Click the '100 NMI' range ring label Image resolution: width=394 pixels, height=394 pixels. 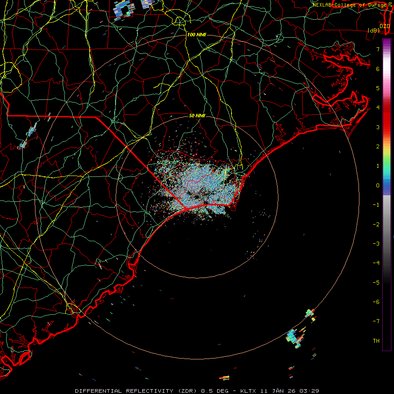197,35
